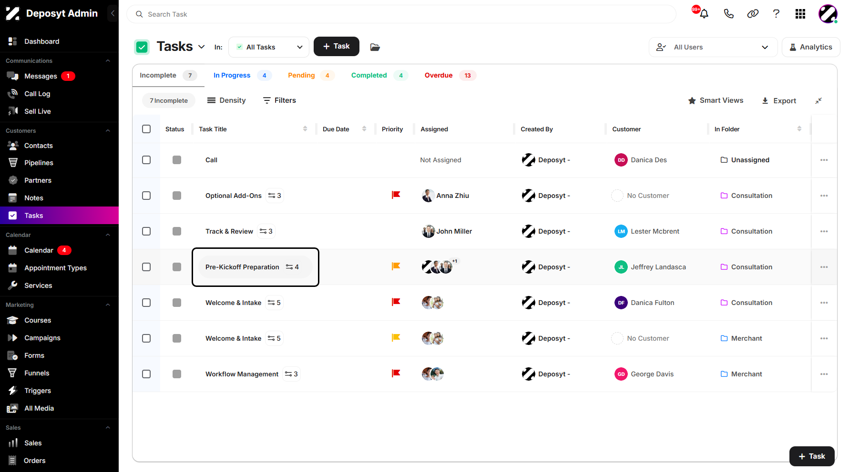The image size is (849, 472).
Task: Open Pipelines in the sidebar
Action: [39, 163]
